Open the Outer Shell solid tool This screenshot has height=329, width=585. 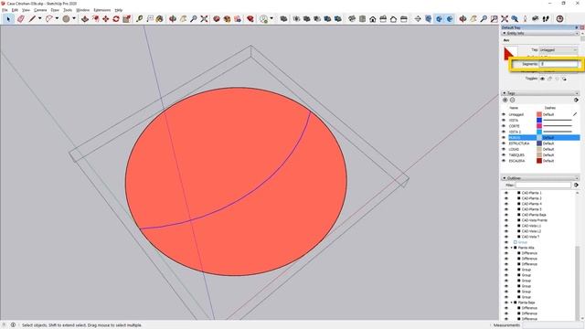[x=283, y=18]
